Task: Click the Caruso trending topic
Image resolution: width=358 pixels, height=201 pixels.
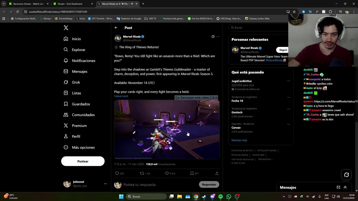Action: pyautogui.click(x=236, y=128)
